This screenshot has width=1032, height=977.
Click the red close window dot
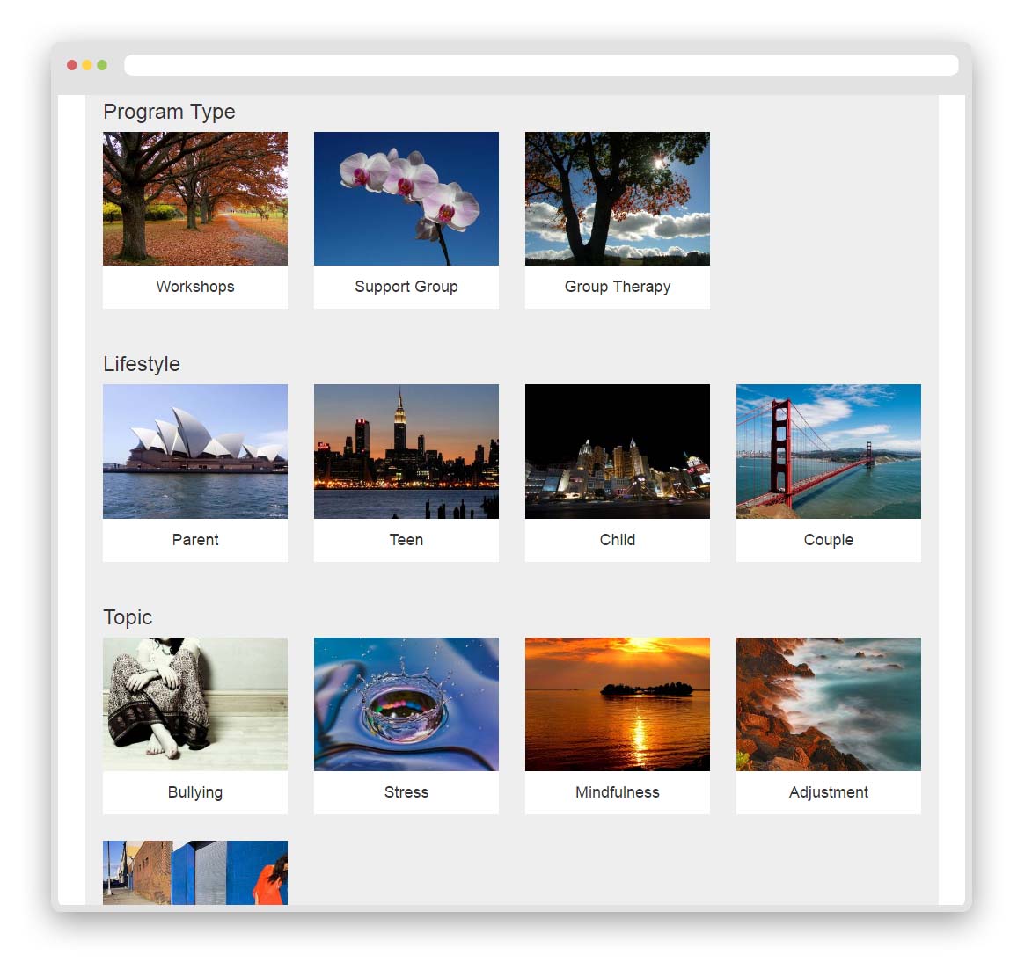(72, 65)
